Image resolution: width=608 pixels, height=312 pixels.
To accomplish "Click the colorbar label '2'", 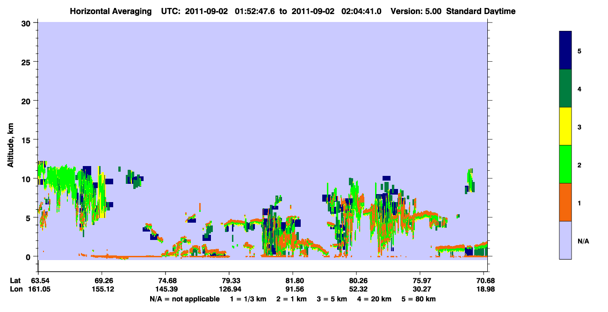I will 579,165.
